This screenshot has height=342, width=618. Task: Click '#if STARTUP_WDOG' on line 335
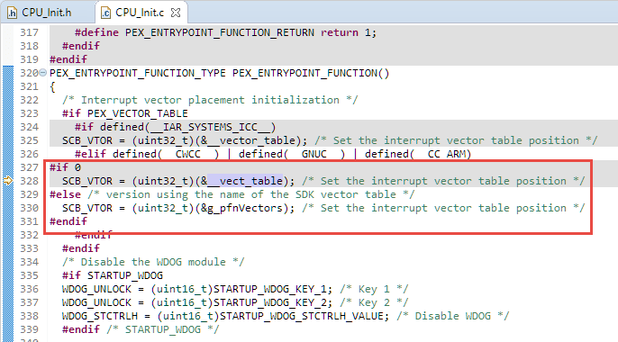point(113,275)
